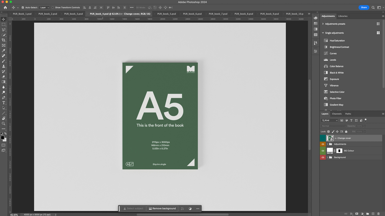Toggle layer filtering on/off switch
The height and width of the screenshot is (216, 385).
click(365, 120)
